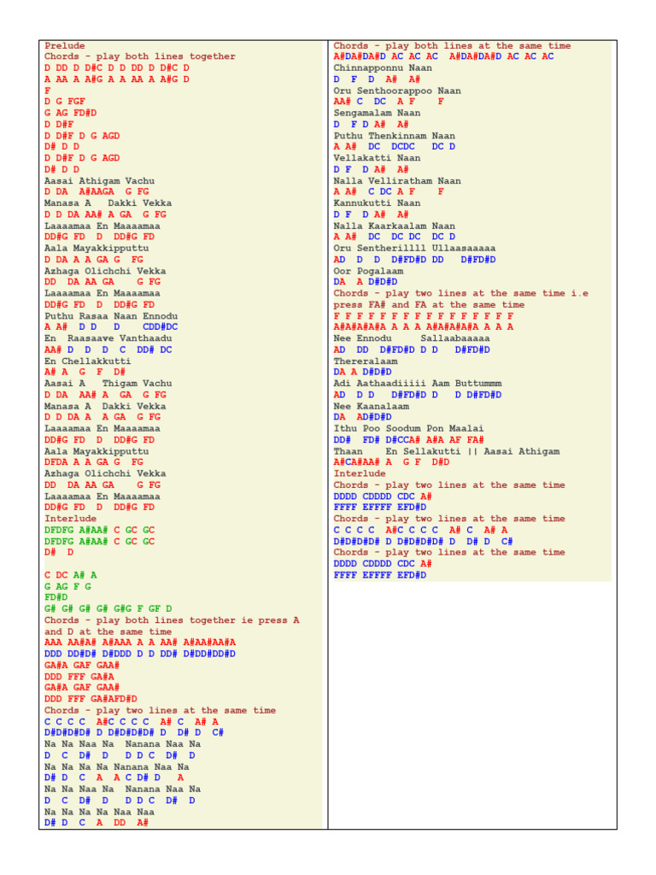Image resolution: width=656 pixels, height=875 pixels.
Task: Click the lyric 'Thereralaam'
Action: coord(366,361)
